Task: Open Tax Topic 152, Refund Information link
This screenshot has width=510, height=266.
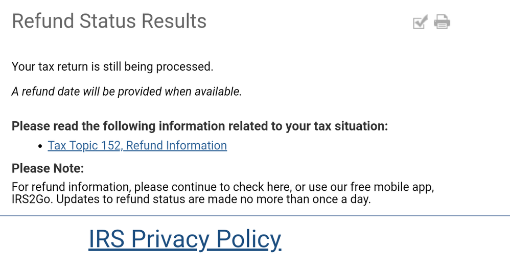Action: pyautogui.click(x=137, y=146)
